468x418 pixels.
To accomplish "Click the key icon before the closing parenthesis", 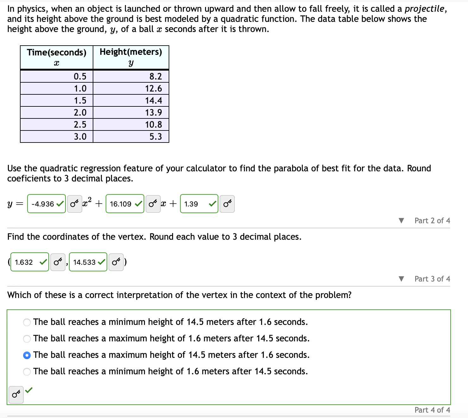I will point(115,262).
